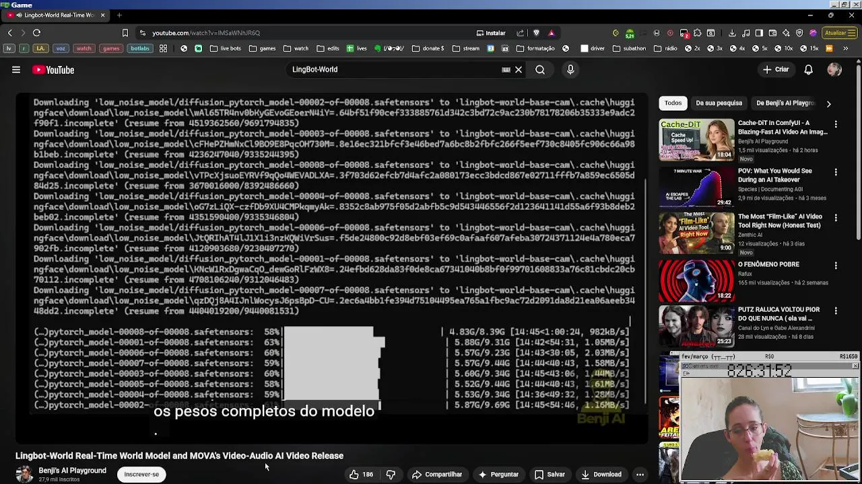Open POV AI Takeover video thumbnail

pyautogui.click(x=696, y=186)
